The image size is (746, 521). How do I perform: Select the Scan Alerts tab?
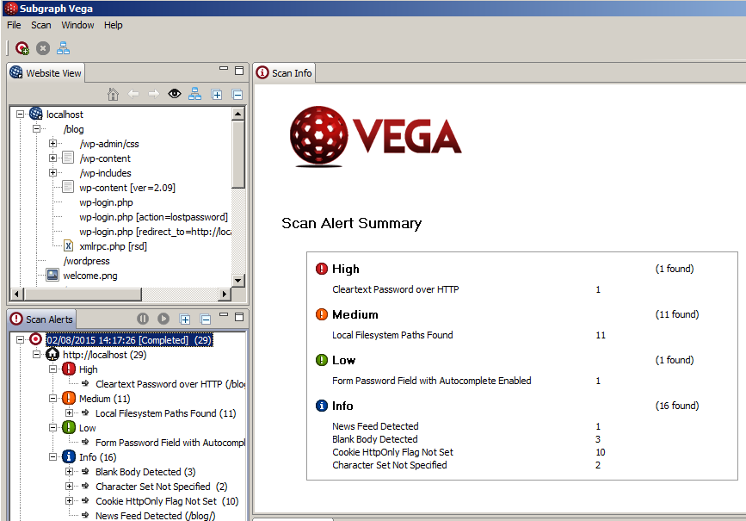coord(42,319)
